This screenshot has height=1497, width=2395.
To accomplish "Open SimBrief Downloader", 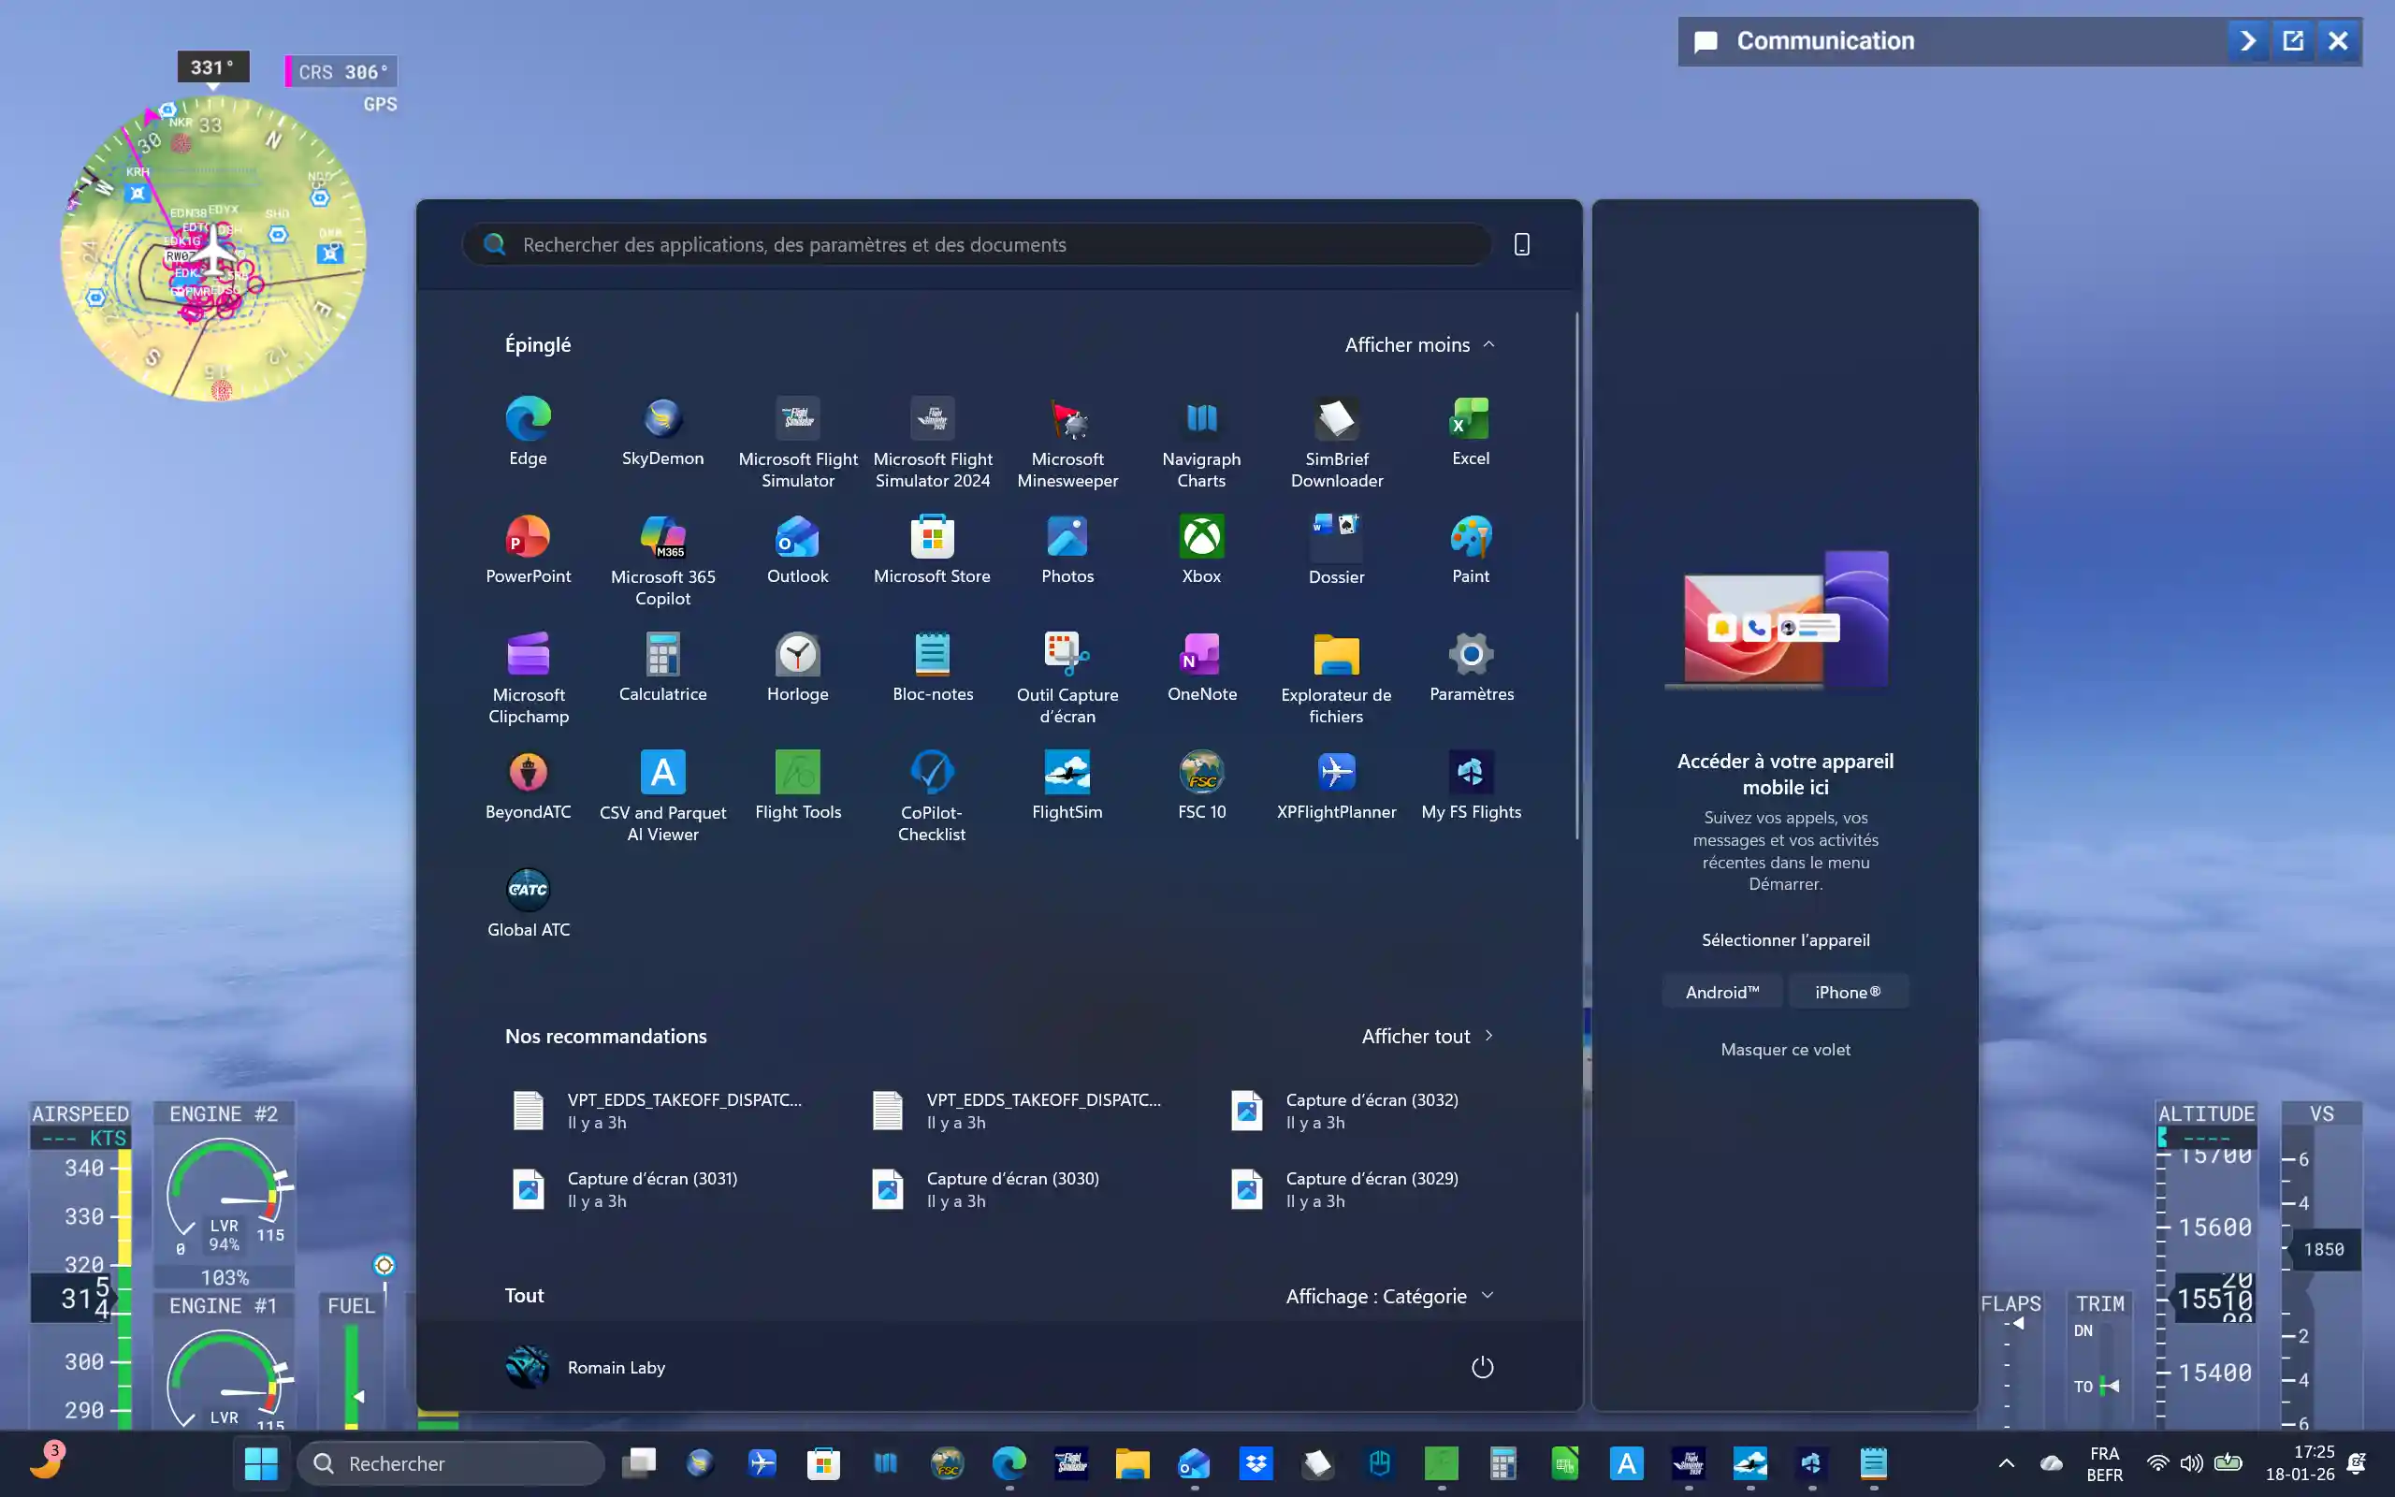I will pyautogui.click(x=1336, y=443).
